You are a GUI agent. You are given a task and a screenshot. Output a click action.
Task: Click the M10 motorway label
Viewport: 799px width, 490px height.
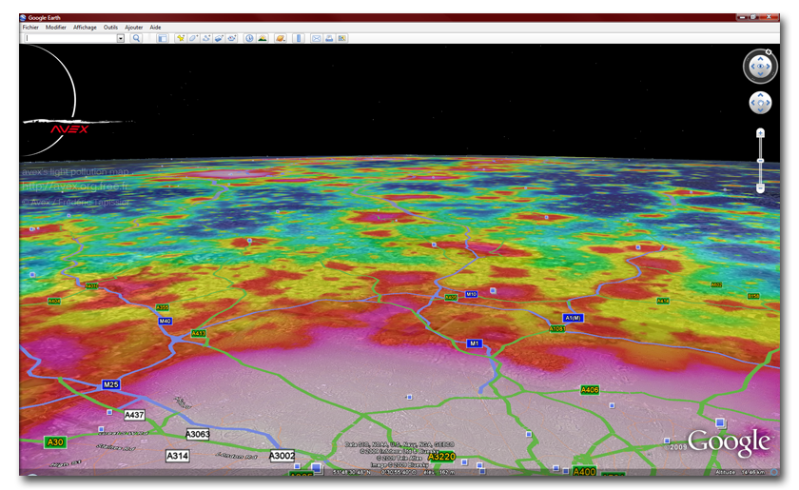472,294
